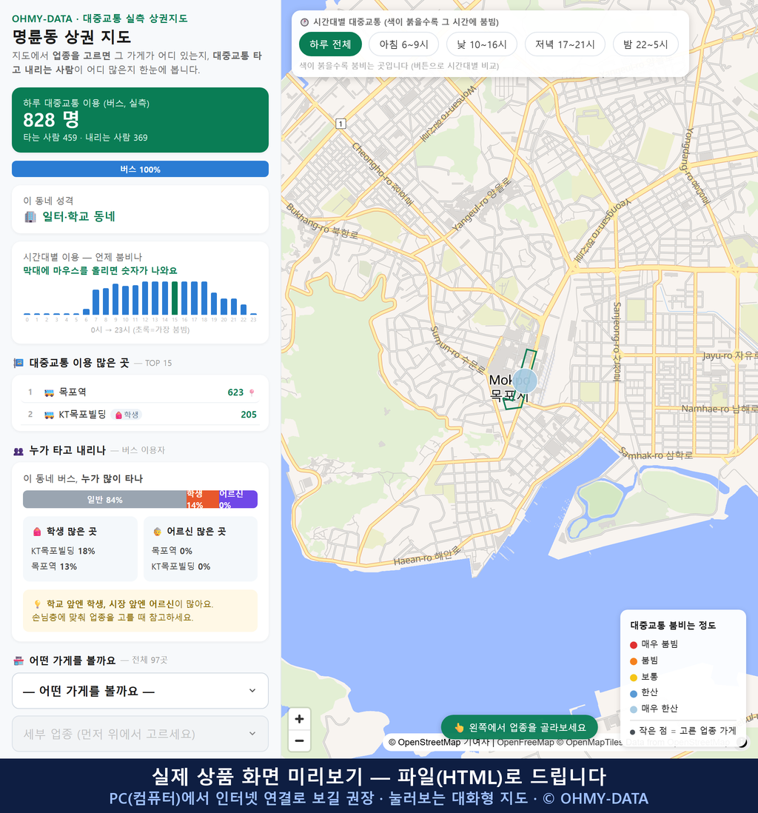Click the 왼쪽에서 업종을 골라보세요 green pill
This screenshot has width=758, height=813.
pos(519,727)
